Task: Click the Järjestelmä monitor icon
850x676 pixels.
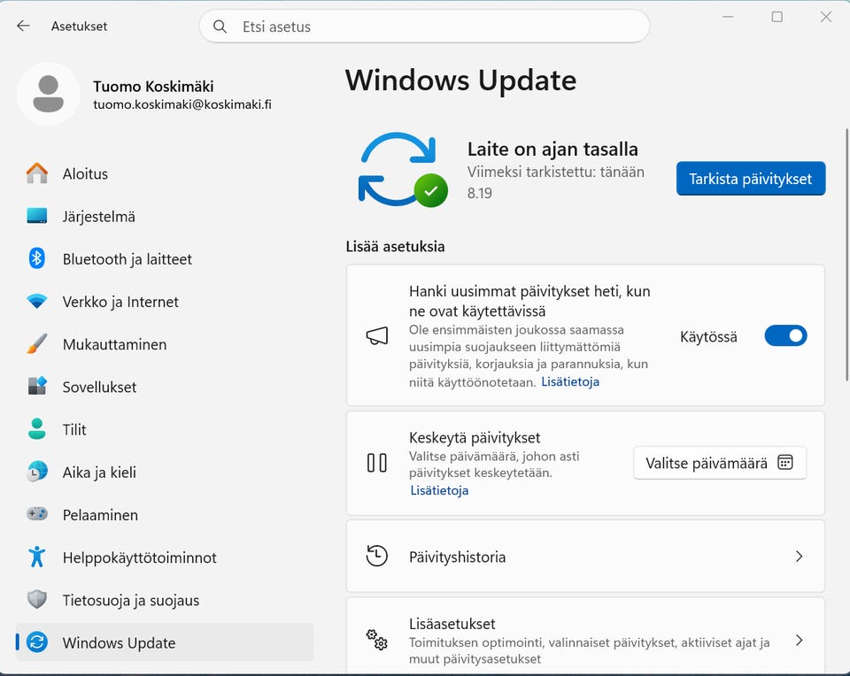Action: tap(37, 216)
